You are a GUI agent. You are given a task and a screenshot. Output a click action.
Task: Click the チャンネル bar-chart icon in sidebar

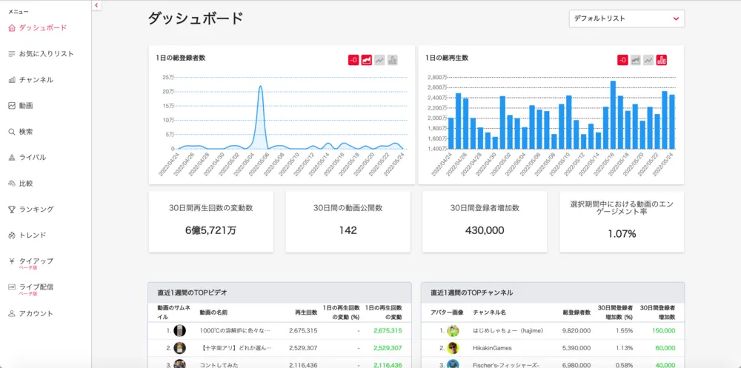12,80
